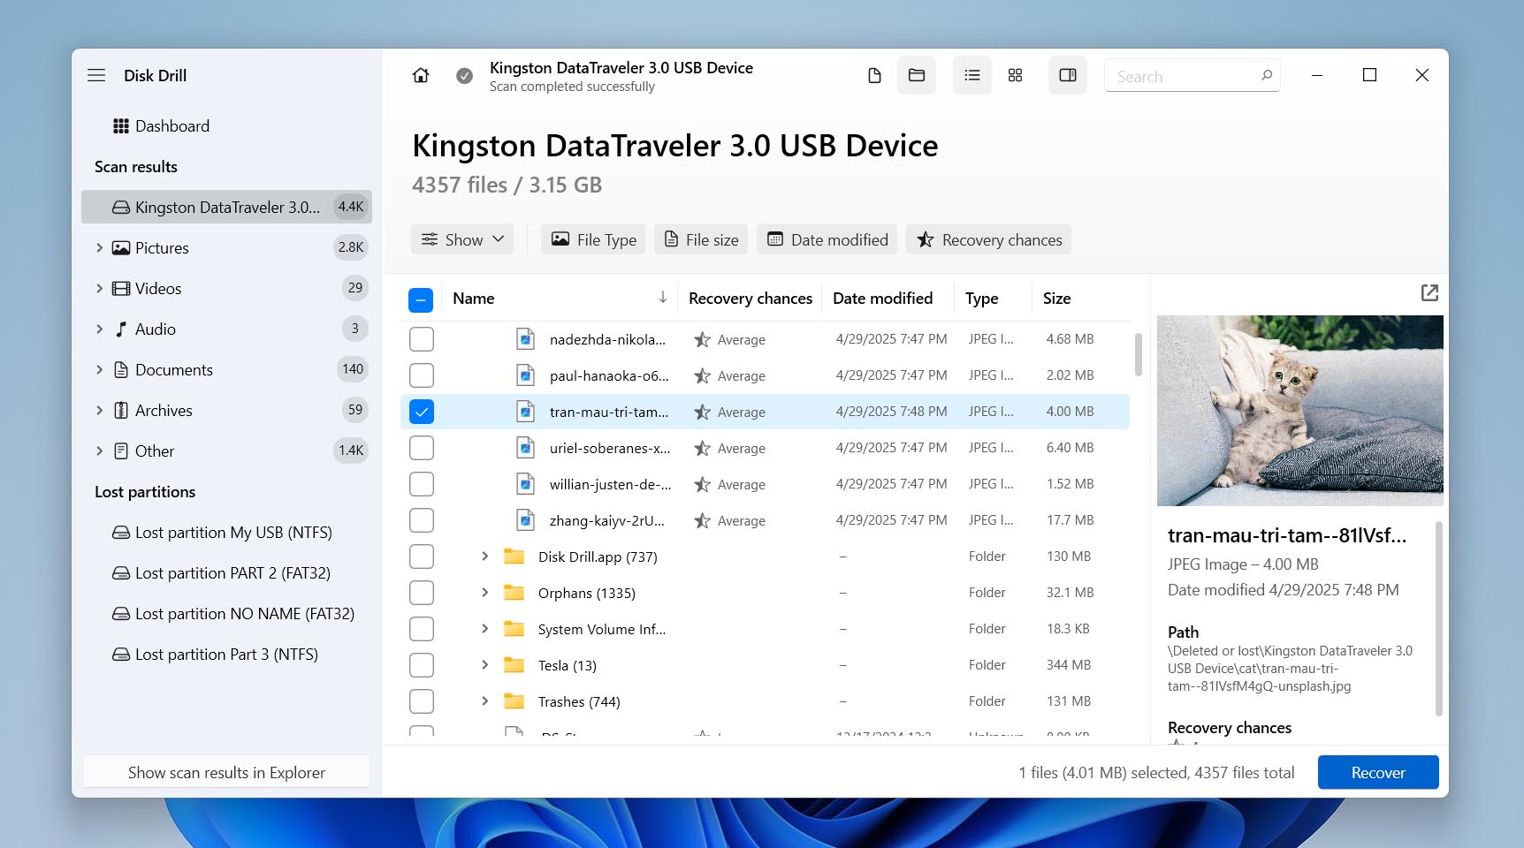Click the preview panel scrollbar
Image resolution: width=1524 pixels, height=848 pixels.
point(1438,618)
